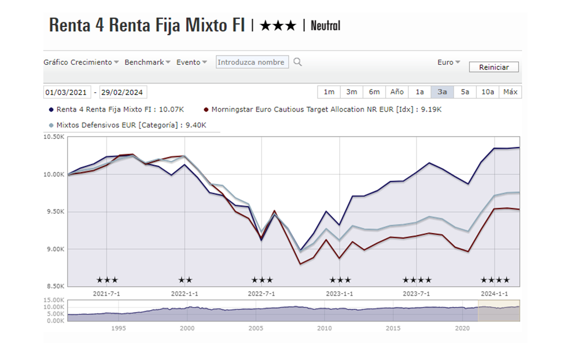Click the three-star rating at 2021-7-1
This screenshot has width=567, height=349.
pyautogui.click(x=107, y=280)
